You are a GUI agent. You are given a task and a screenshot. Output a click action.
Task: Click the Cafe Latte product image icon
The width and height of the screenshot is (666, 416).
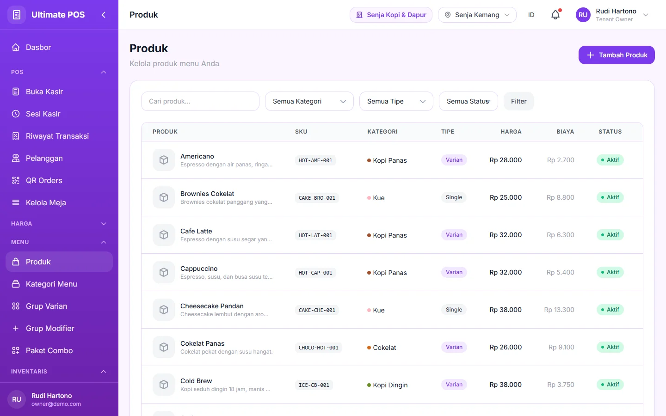point(164,235)
